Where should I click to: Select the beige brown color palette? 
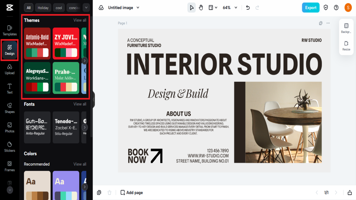coord(37,185)
